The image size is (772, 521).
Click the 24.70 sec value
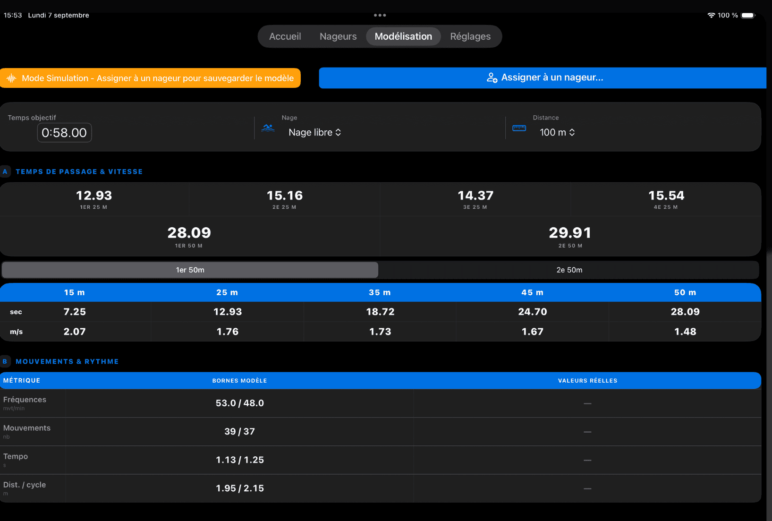[533, 312]
